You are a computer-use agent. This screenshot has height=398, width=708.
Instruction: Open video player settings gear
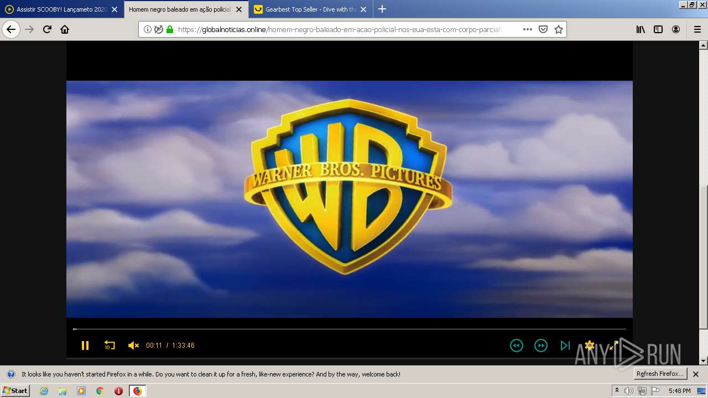coord(589,345)
